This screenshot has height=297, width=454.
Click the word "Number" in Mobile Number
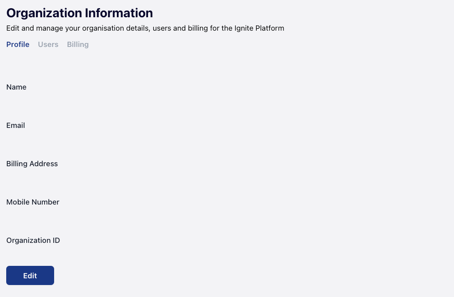[46, 202]
